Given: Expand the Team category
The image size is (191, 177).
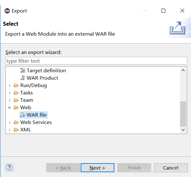Looking at the screenshot, I should tap(10, 100).
